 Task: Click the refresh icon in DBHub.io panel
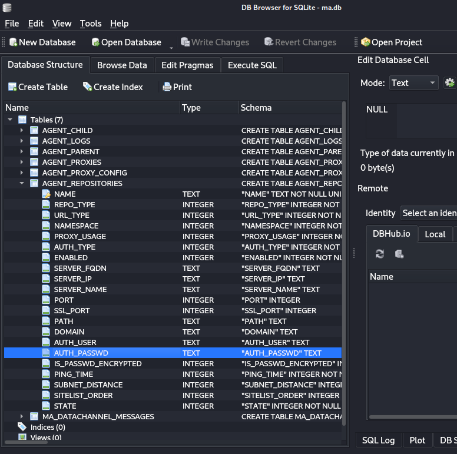[x=380, y=254]
